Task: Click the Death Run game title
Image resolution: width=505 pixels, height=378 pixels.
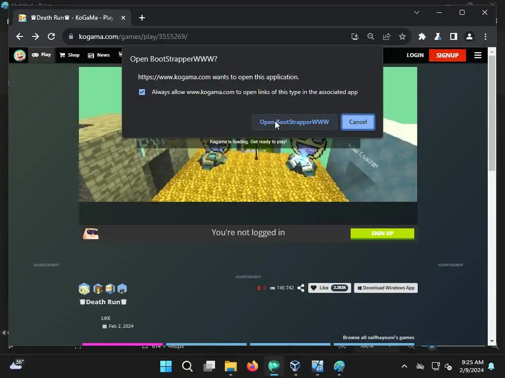Action: tap(103, 302)
